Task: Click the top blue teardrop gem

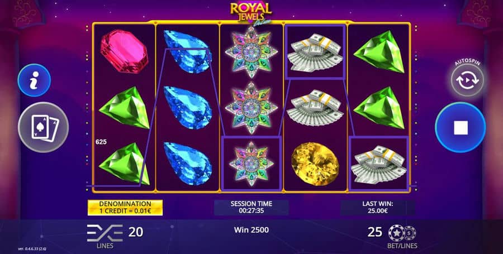Action: (188, 51)
